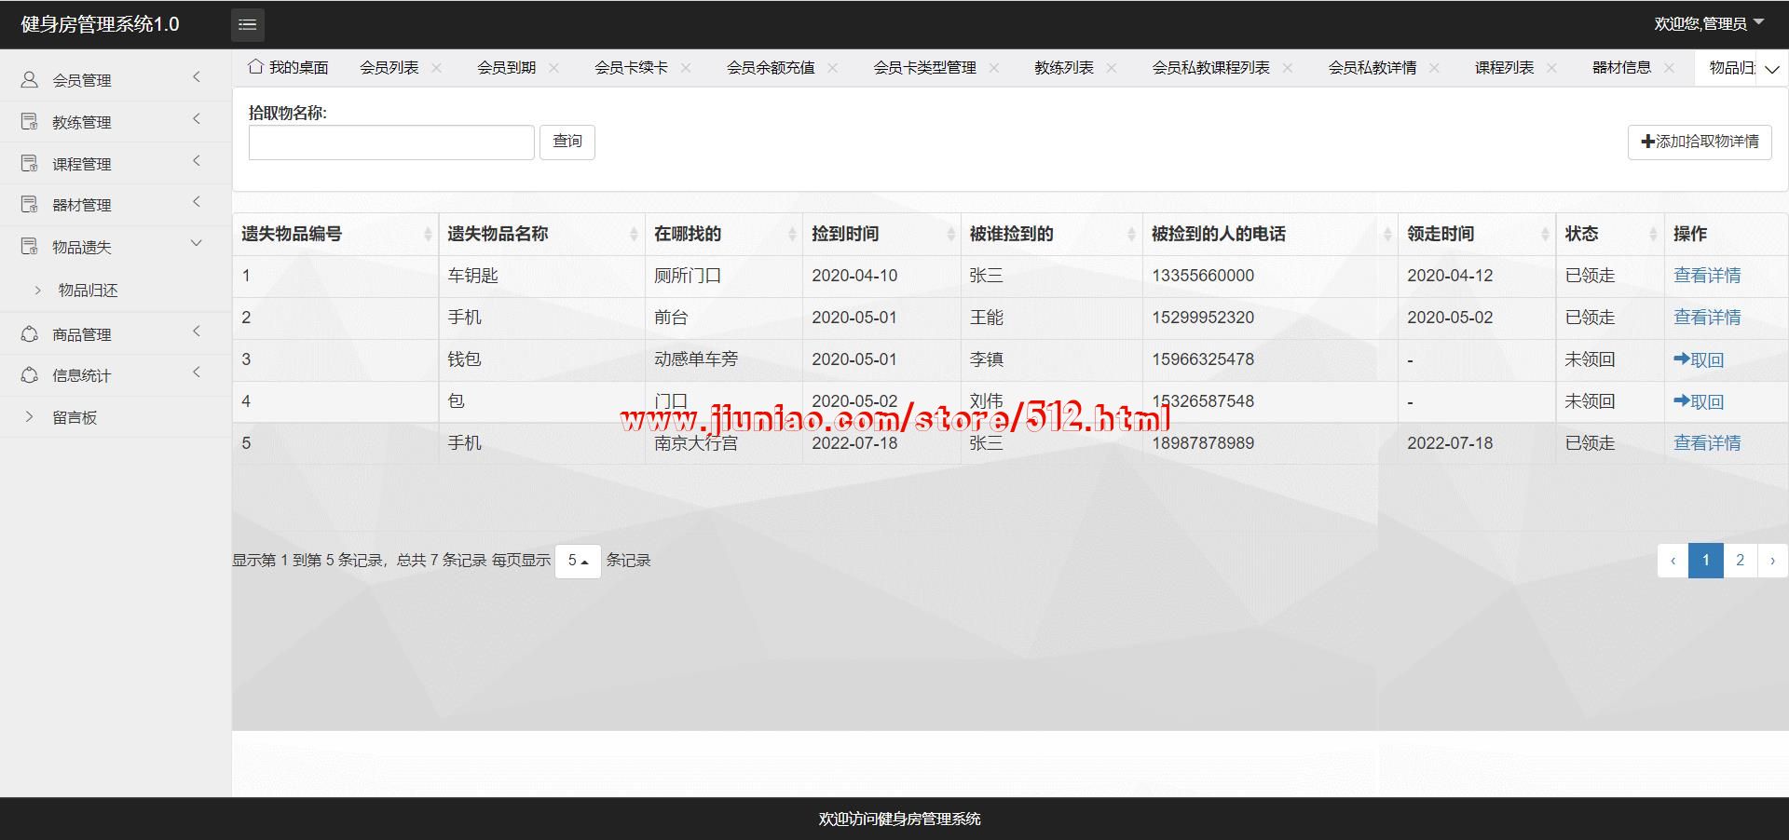Sort by 遗失物品编号 column arrows

428,235
